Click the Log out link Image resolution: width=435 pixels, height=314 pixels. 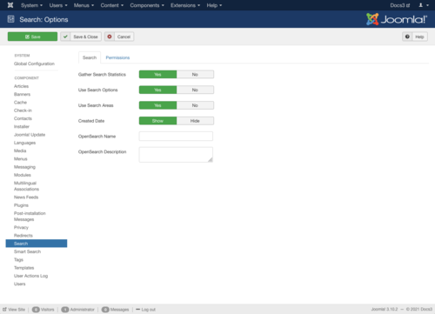tap(145, 310)
